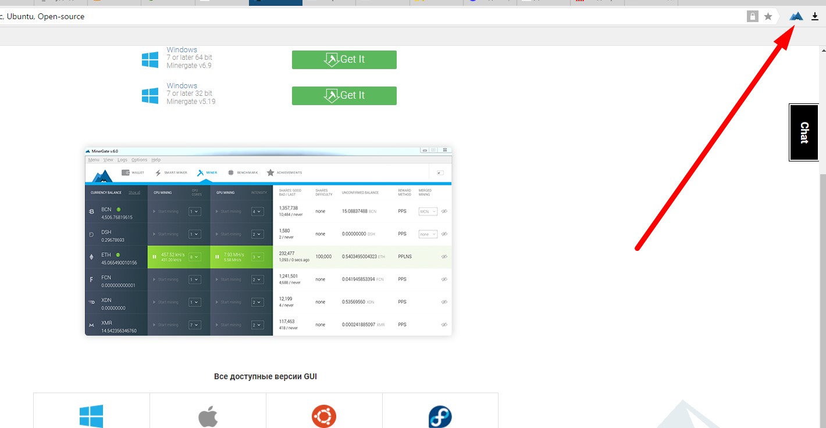Click the padlock icon in address bar
This screenshot has height=428, width=826.
753,16
